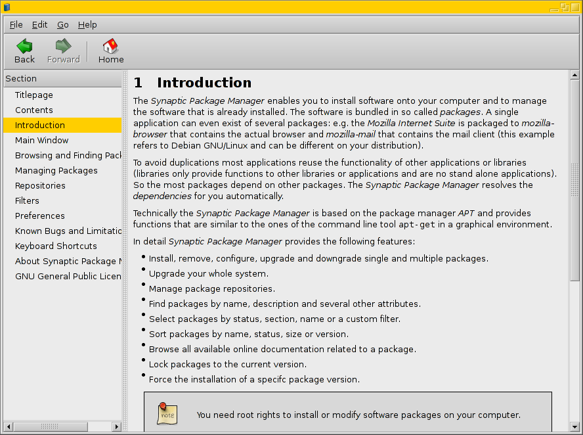Select Repositories in the sidebar

40,185
